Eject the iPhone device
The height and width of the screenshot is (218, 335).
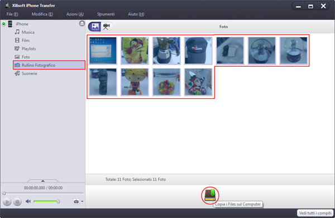[x=82, y=23]
